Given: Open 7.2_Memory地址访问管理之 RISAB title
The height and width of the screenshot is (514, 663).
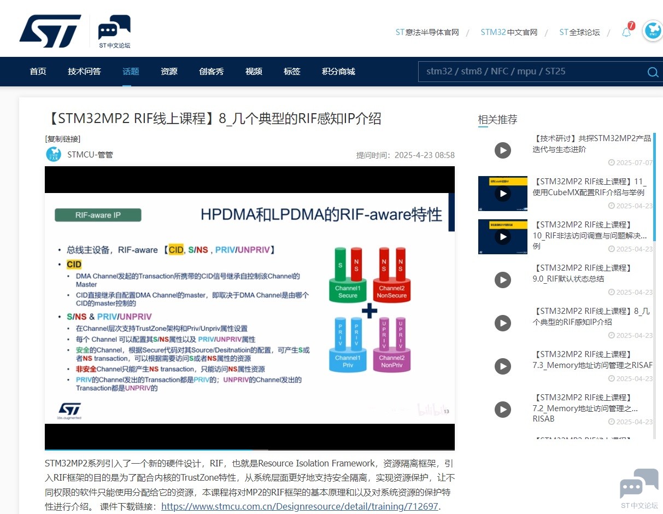Looking at the screenshot, I should (x=585, y=408).
